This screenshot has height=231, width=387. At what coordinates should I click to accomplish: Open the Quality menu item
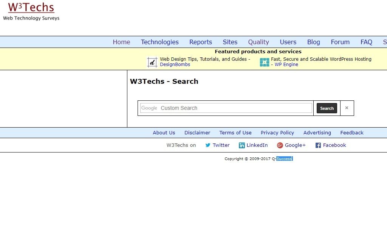click(259, 42)
